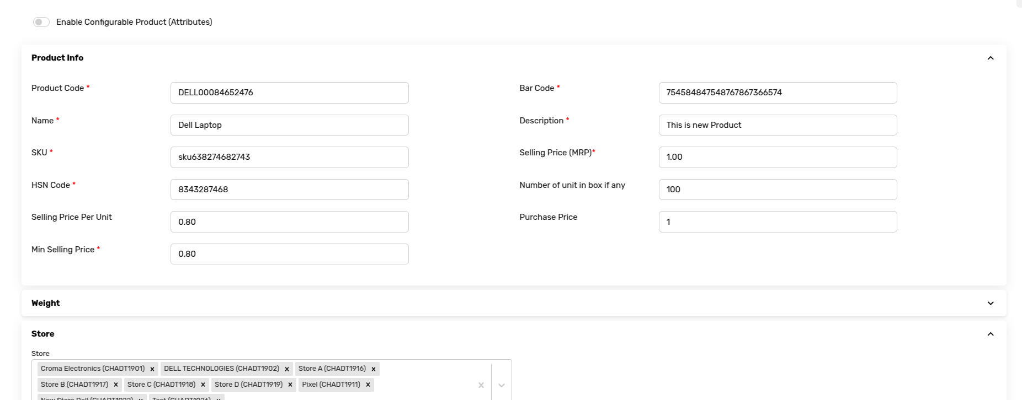Image resolution: width=1022 pixels, height=400 pixels.
Task: Click the Selling Price (MRP) field
Action: pos(778,157)
